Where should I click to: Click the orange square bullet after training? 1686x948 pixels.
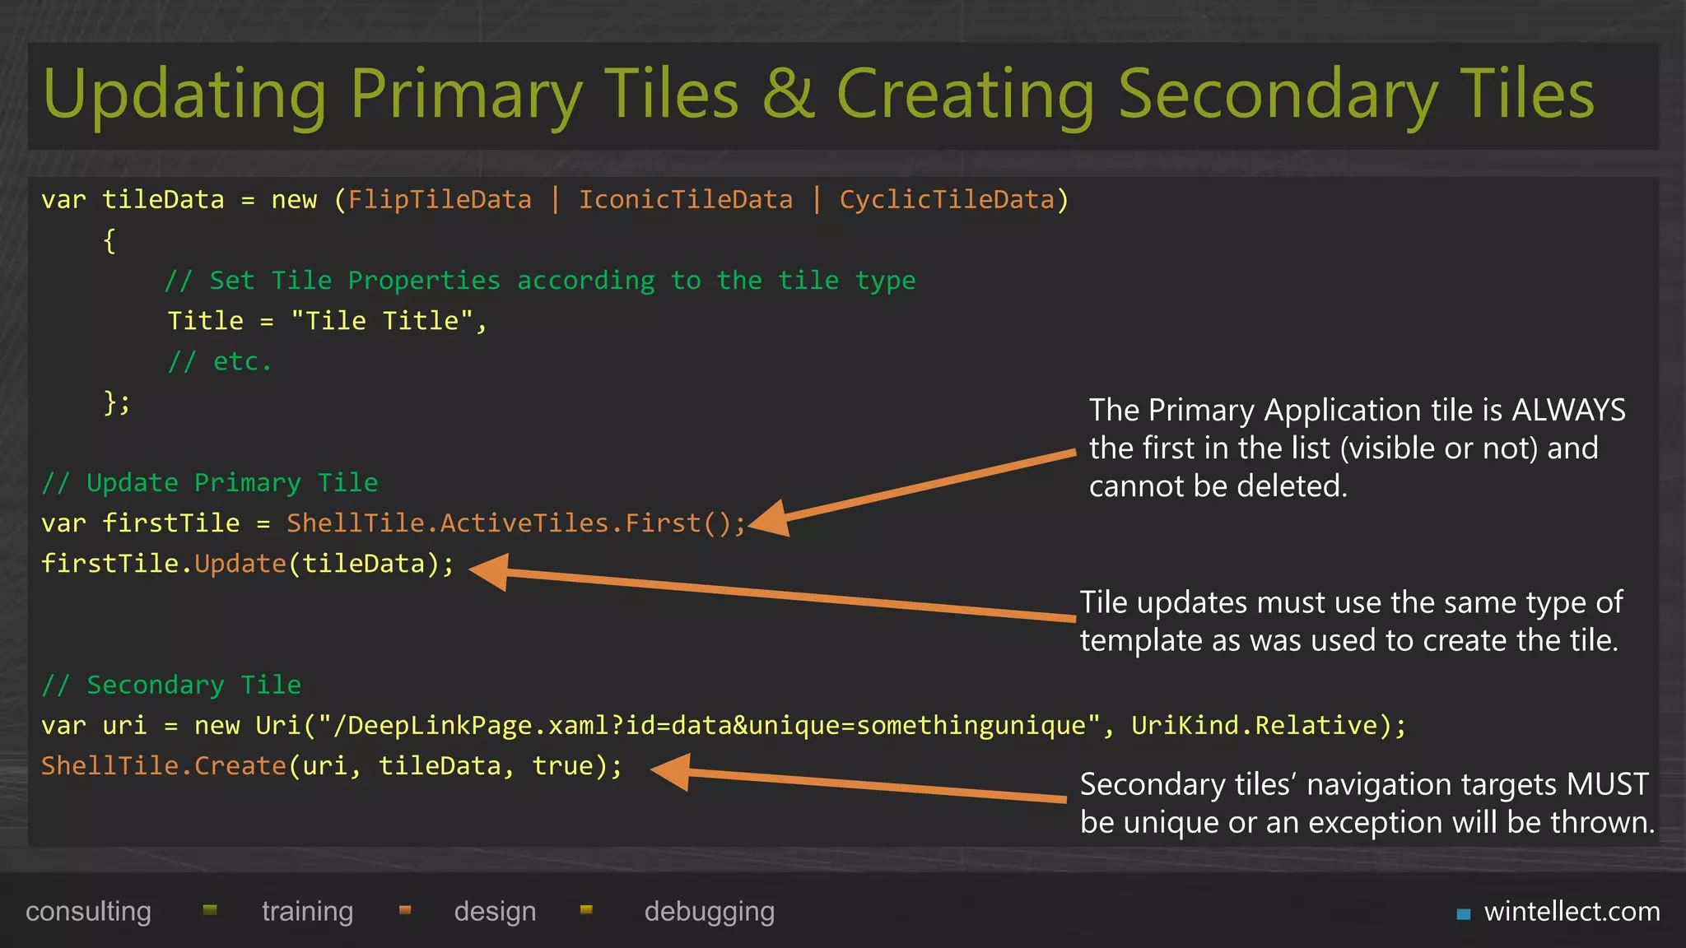coord(405,909)
